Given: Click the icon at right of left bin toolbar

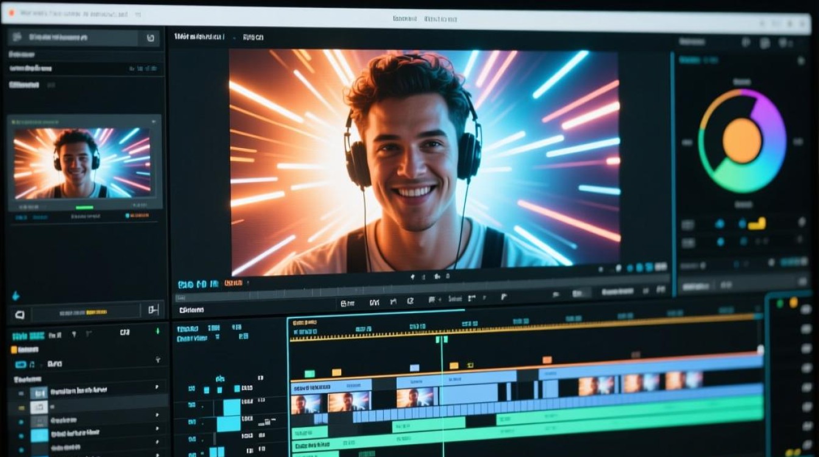Looking at the screenshot, I should (x=153, y=310).
